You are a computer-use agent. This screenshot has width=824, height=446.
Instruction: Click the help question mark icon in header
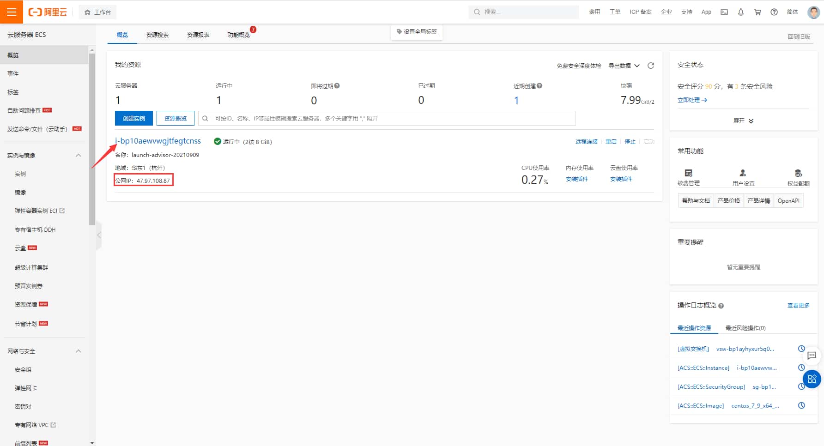pyautogui.click(x=774, y=12)
